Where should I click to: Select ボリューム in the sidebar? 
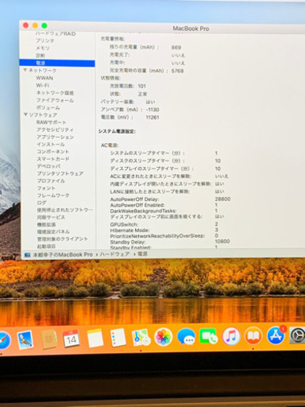point(48,107)
